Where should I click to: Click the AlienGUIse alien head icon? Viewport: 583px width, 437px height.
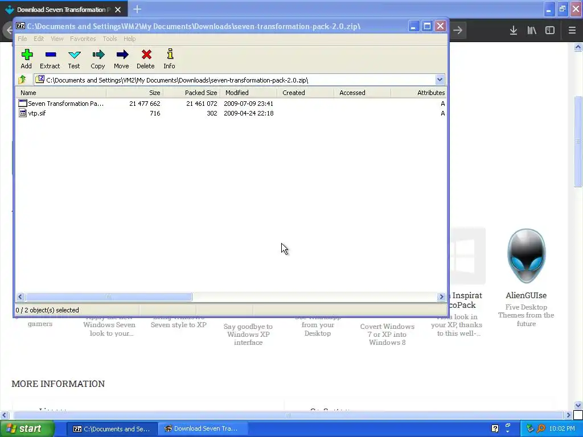[x=526, y=255]
